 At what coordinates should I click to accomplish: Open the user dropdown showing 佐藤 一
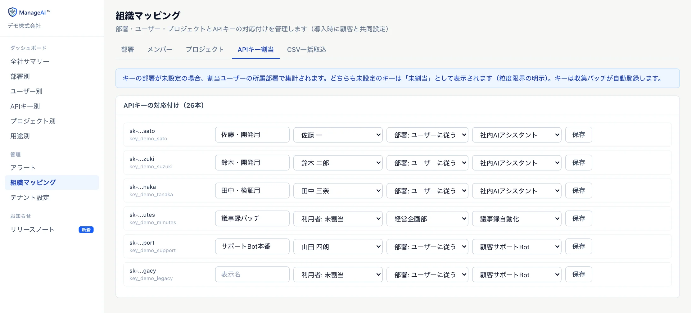tap(338, 135)
